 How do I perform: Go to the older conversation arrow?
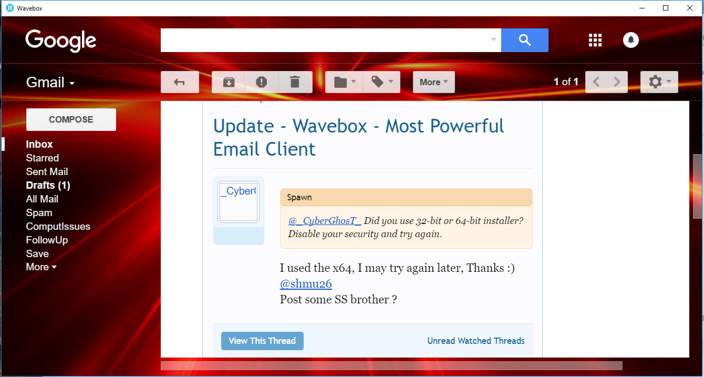tap(617, 82)
